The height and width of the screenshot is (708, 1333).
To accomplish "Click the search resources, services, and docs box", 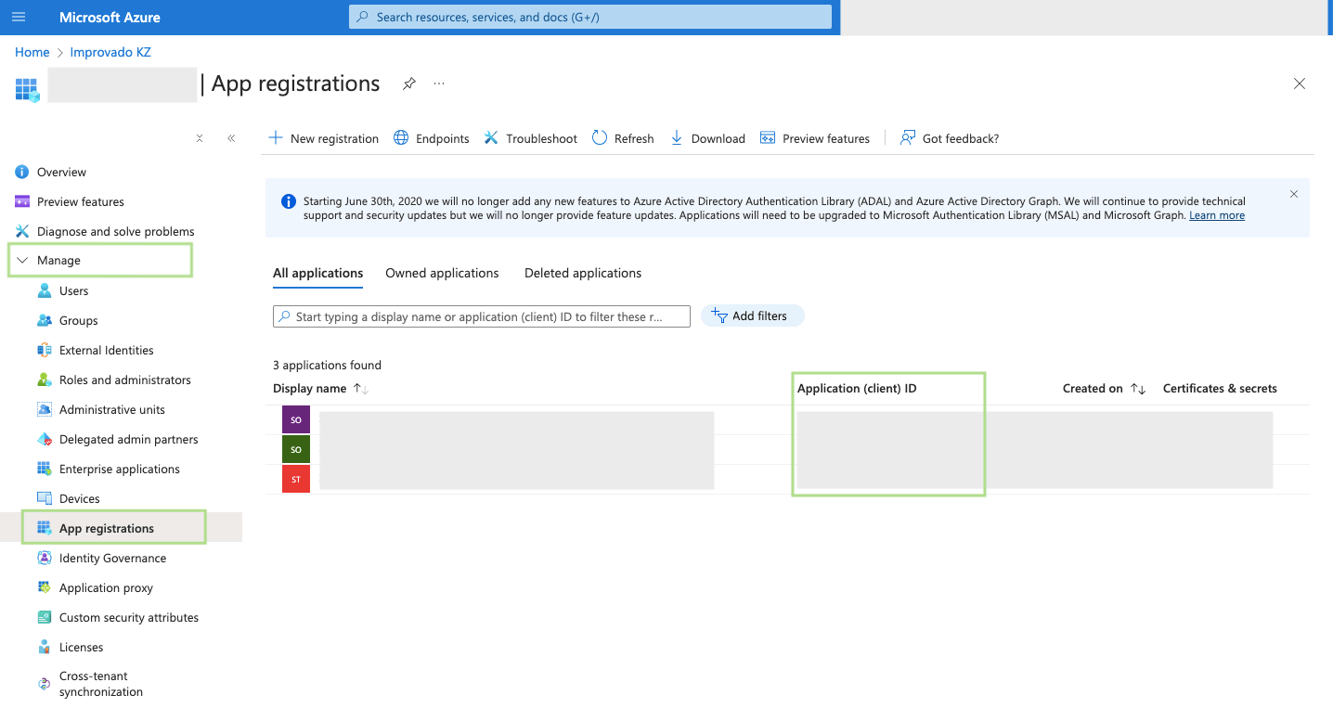I will [590, 17].
